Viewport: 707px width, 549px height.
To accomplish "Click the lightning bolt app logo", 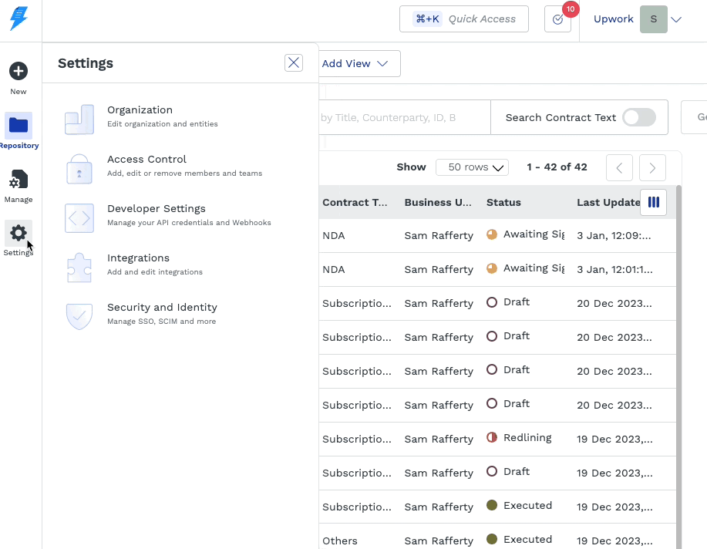I will (21, 19).
